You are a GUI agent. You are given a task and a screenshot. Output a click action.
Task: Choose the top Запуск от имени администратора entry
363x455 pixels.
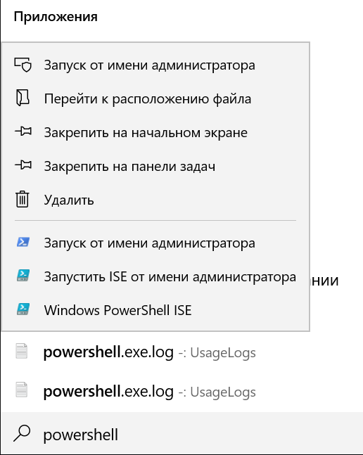click(155, 65)
